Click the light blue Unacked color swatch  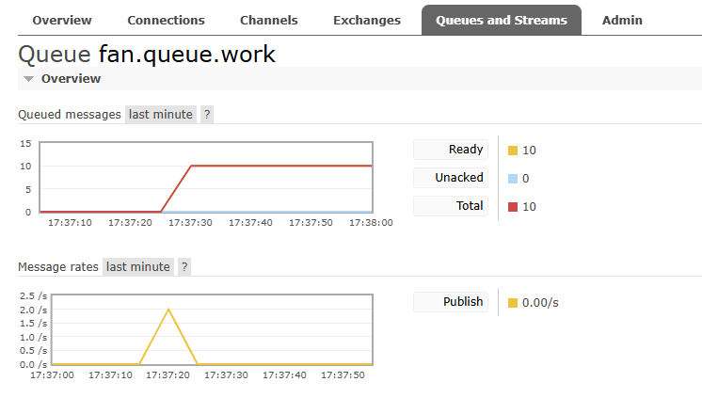tap(513, 179)
